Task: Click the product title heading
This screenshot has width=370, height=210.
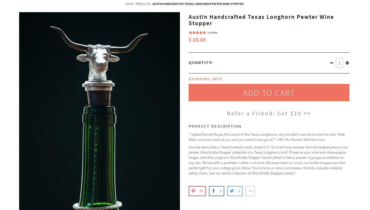Action: pos(261,20)
